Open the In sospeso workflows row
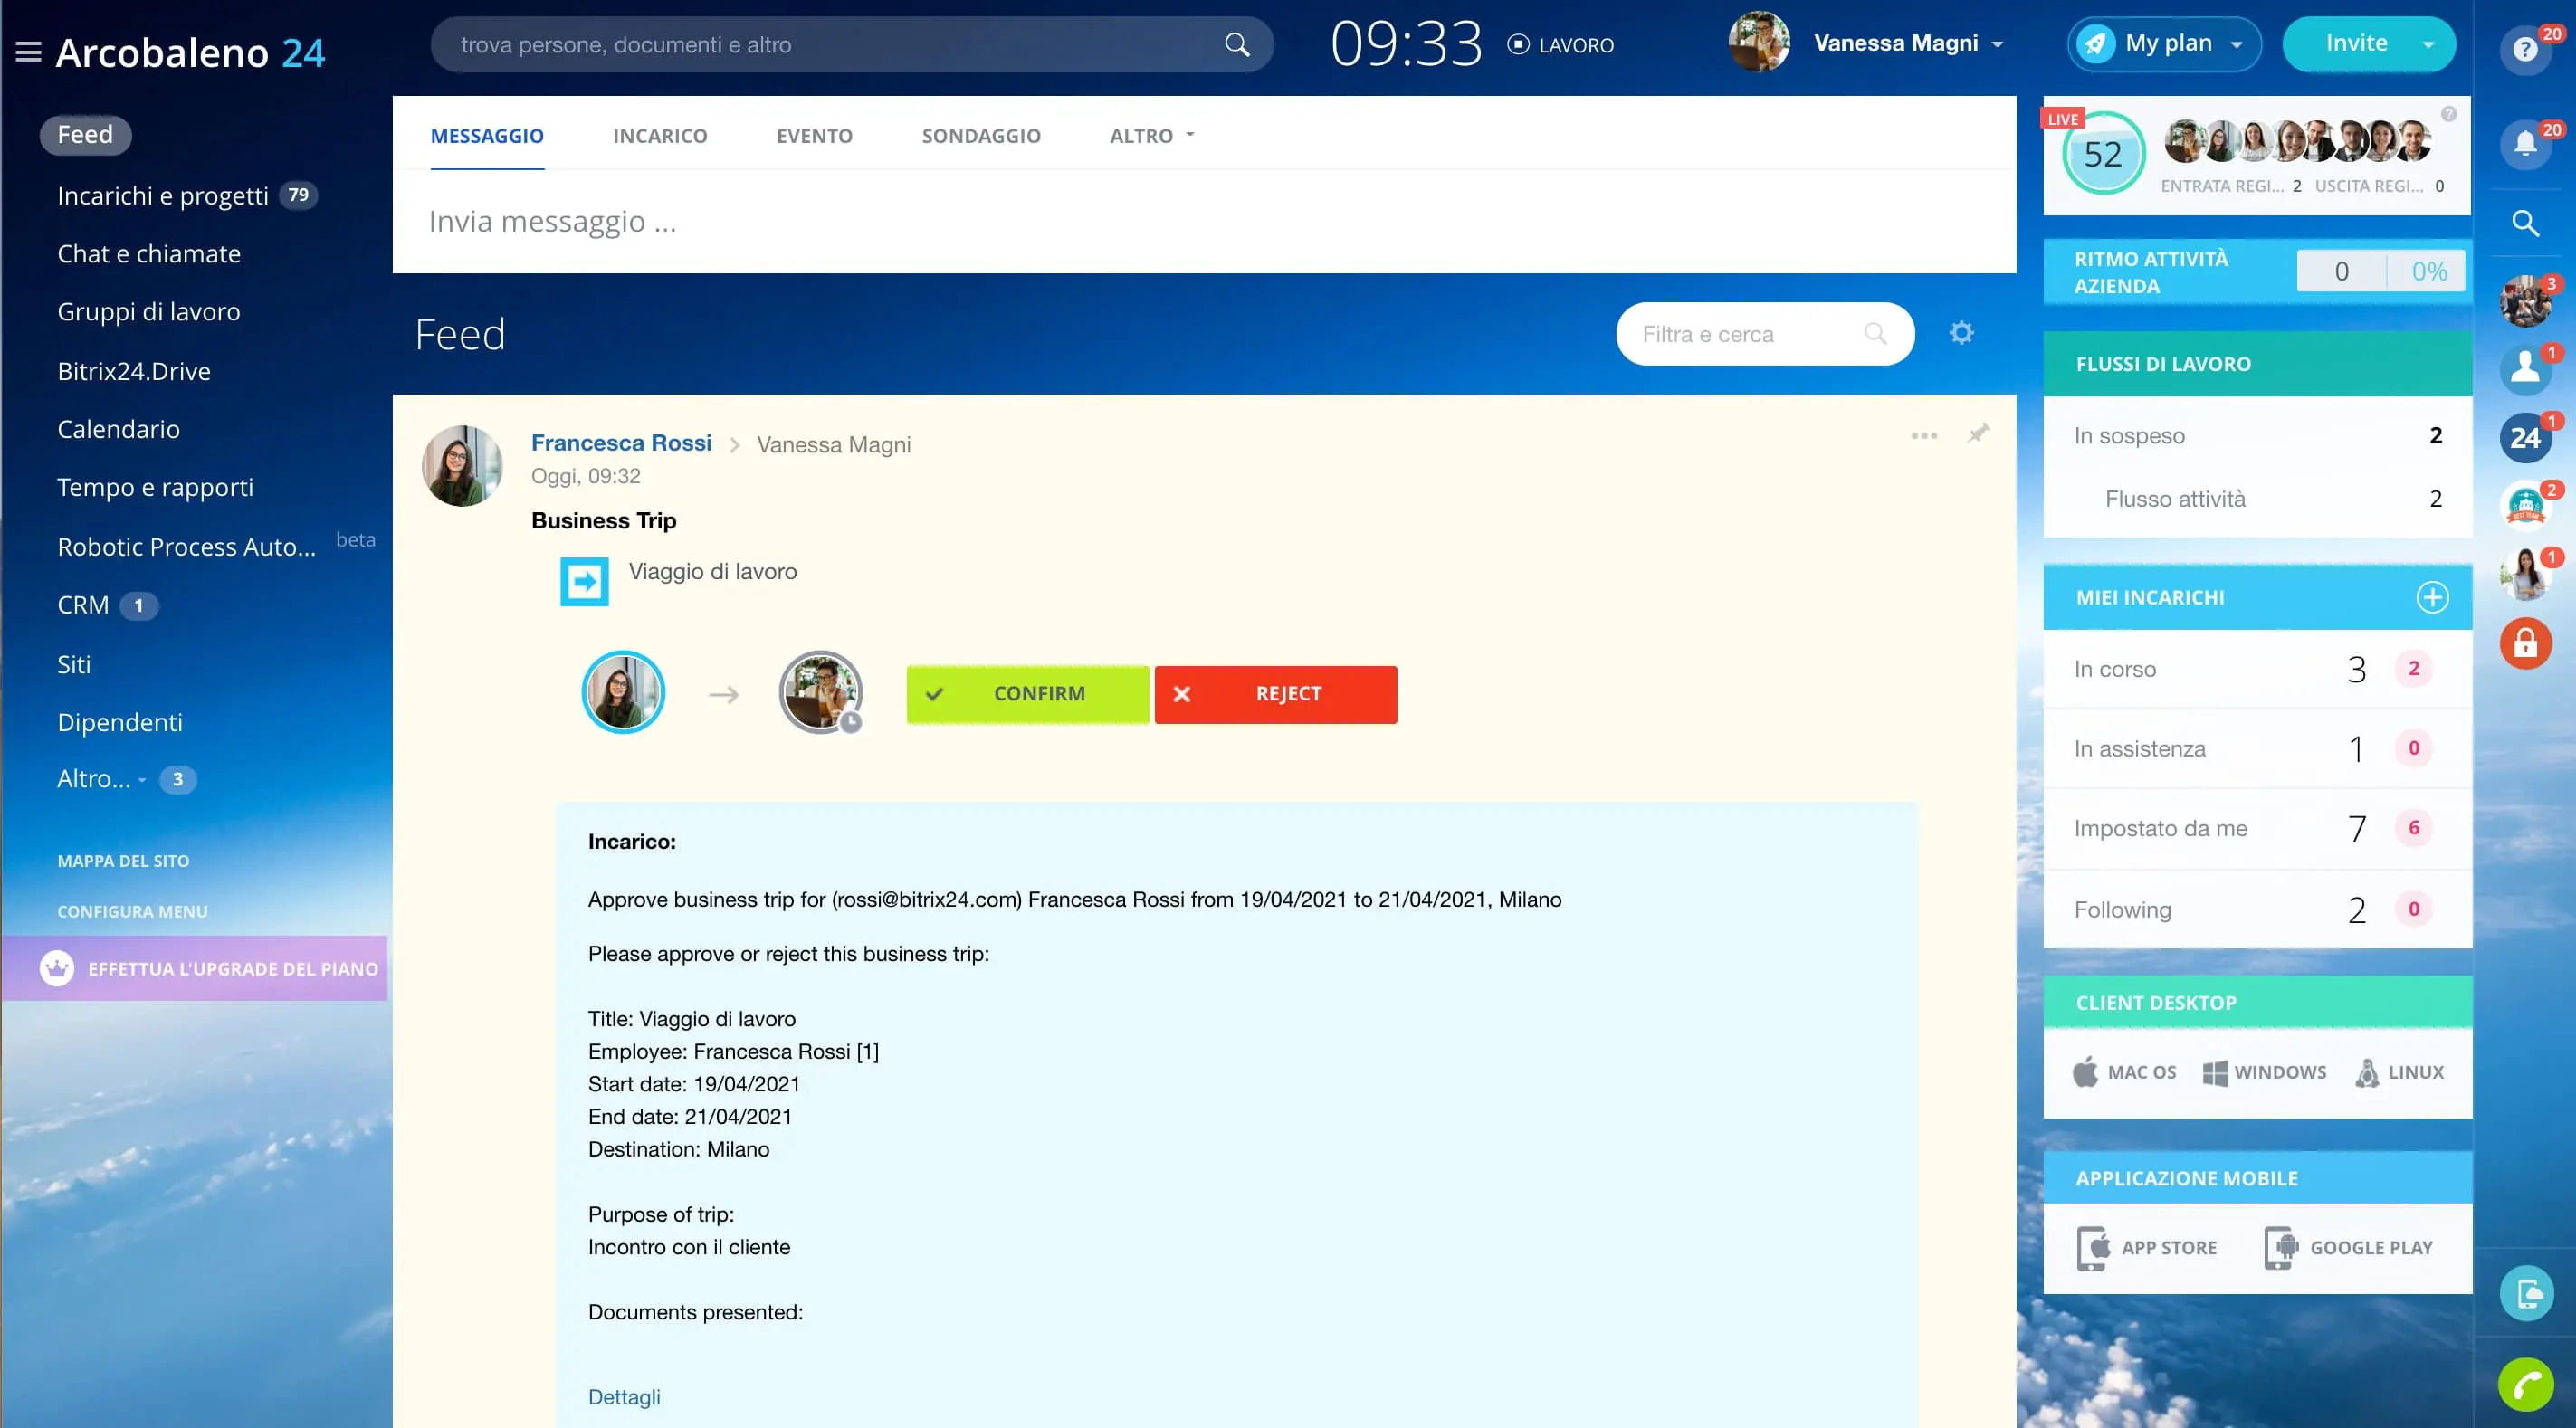The width and height of the screenshot is (2576, 1428). (2257, 436)
